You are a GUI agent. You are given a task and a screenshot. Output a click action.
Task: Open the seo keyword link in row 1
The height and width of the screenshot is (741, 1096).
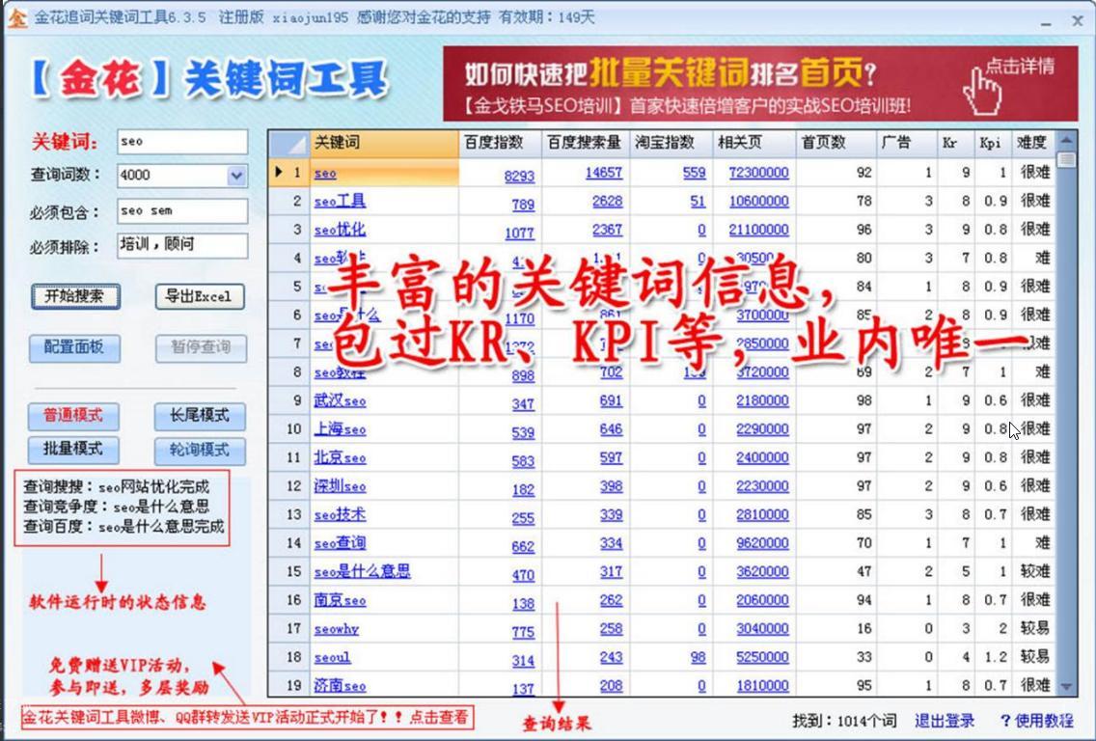tap(325, 174)
